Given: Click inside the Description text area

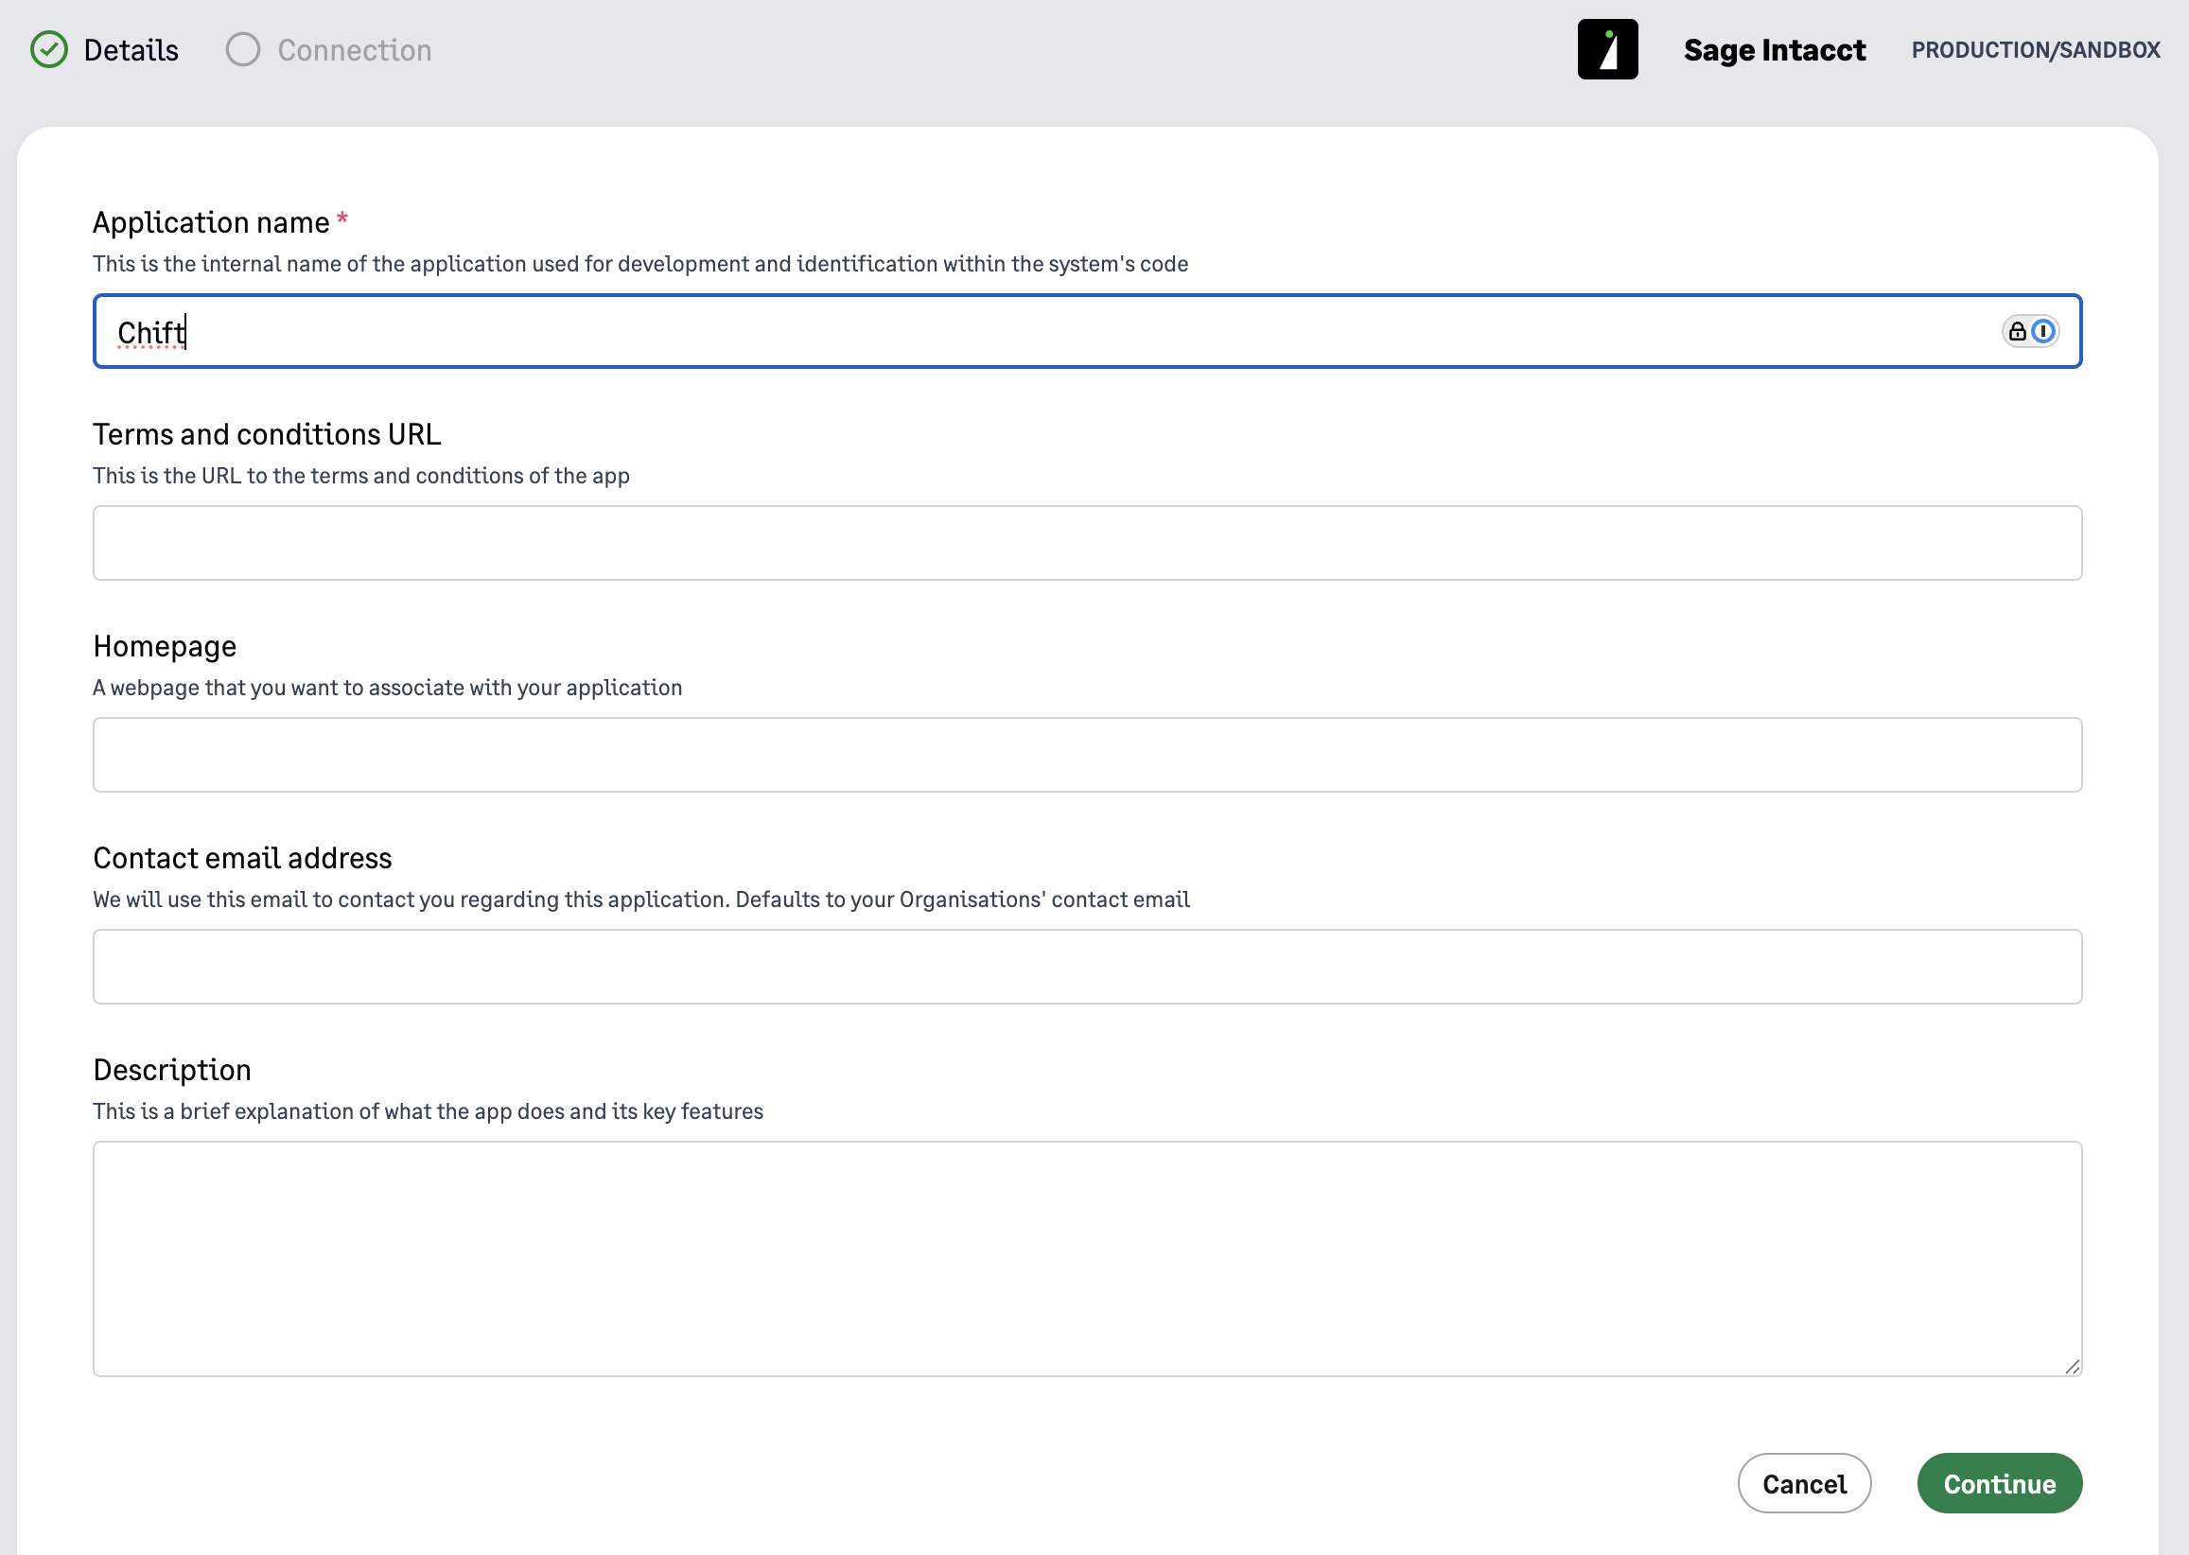Looking at the screenshot, I should (x=1087, y=1258).
